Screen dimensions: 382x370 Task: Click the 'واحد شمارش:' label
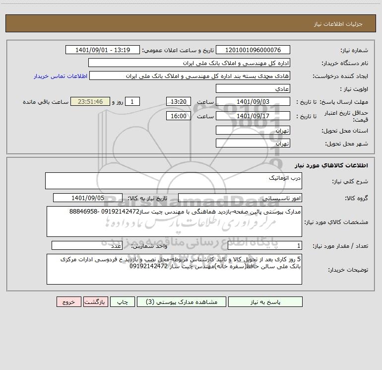click(149, 246)
